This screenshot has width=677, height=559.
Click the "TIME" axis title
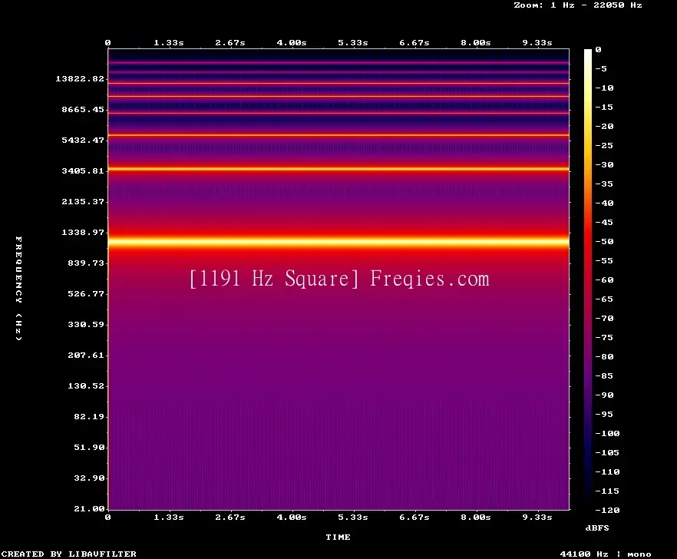coord(338,537)
